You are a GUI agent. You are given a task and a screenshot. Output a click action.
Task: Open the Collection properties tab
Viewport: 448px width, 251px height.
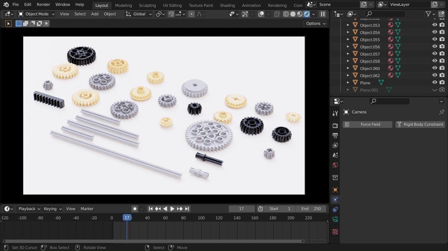coord(335,177)
